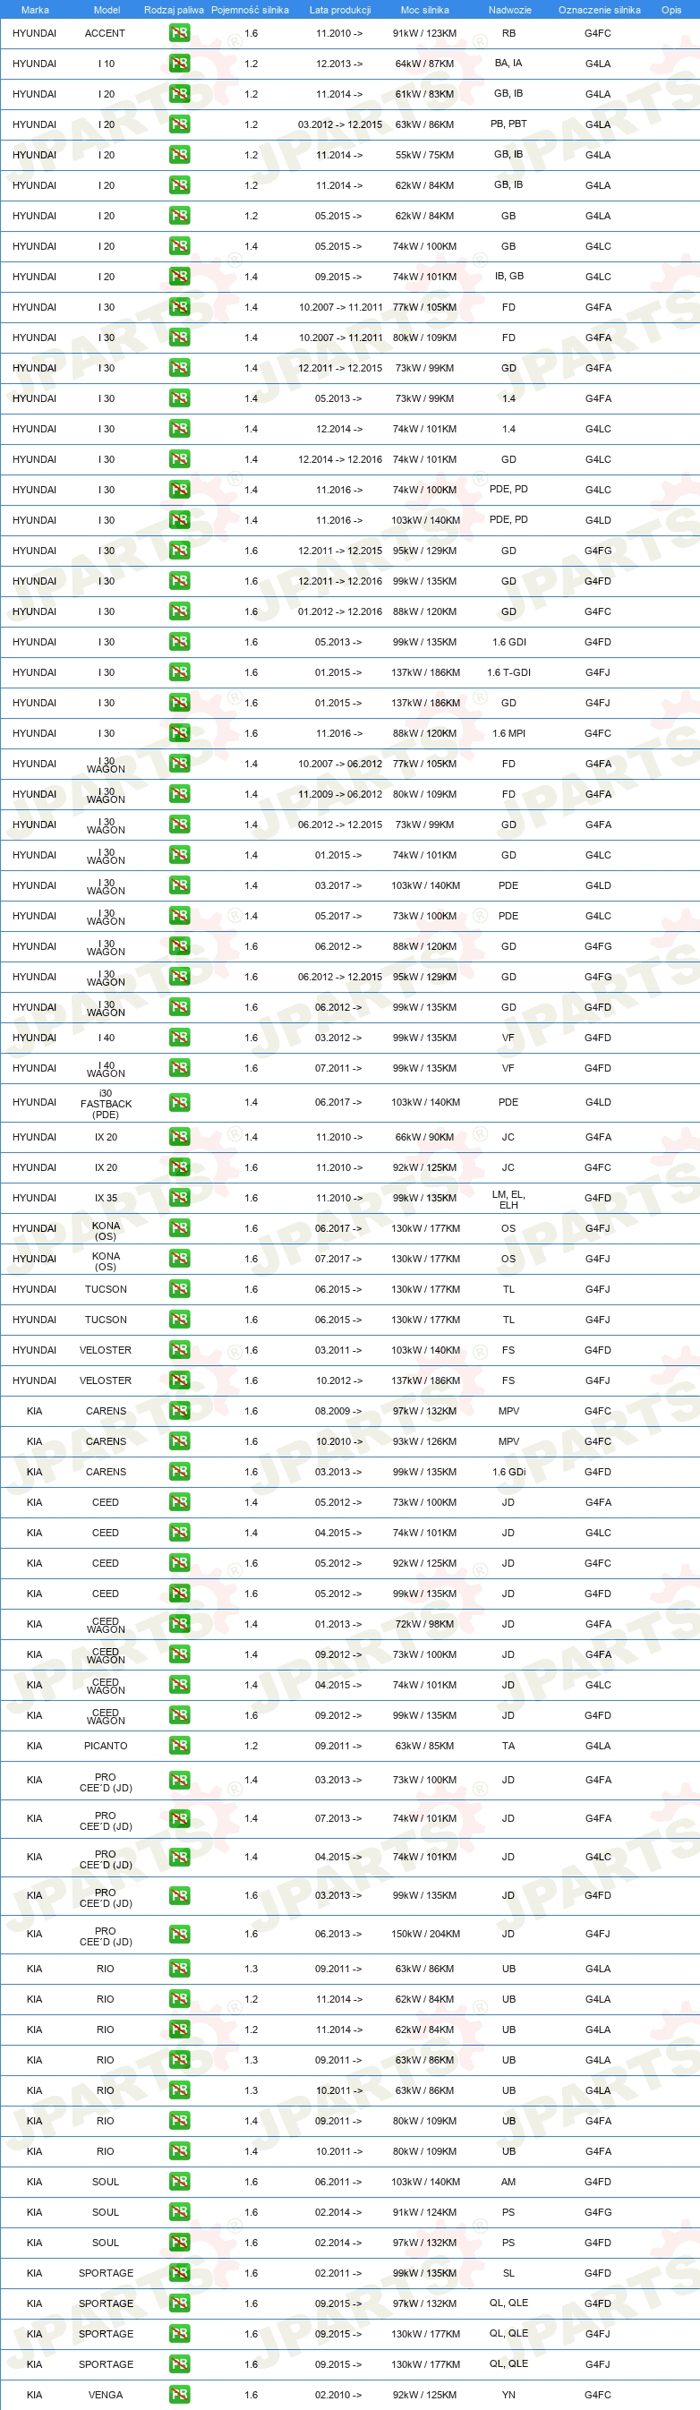The image size is (700, 2410).
Task: Click the fuel icon in the SOUL 91kW / 124KM row
Action: point(179,2211)
